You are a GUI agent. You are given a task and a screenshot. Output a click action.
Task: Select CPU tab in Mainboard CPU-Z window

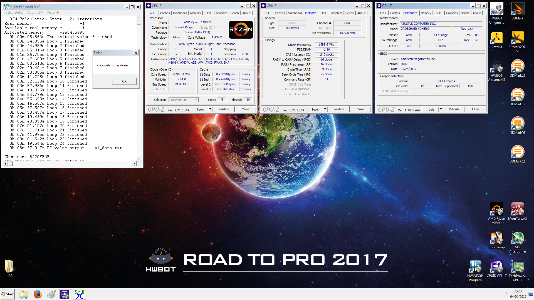coord(383,13)
